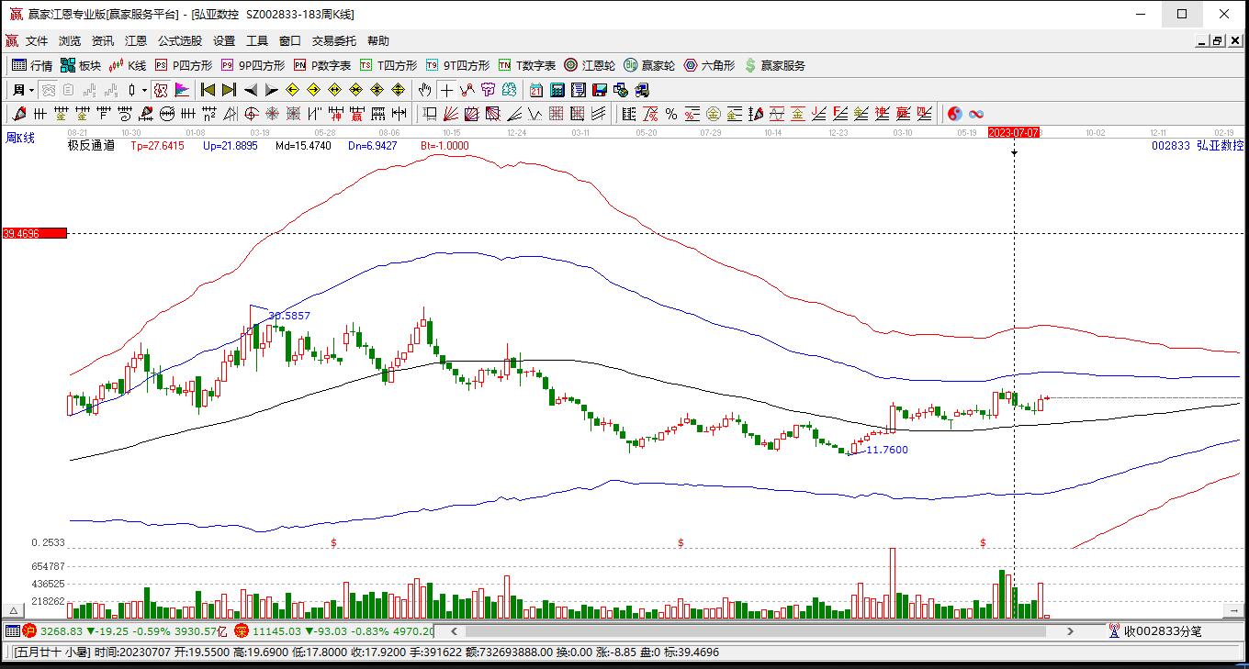The width and height of the screenshot is (1249, 669).
Task: Open the T数字表 time table
Action: (x=527, y=65)
